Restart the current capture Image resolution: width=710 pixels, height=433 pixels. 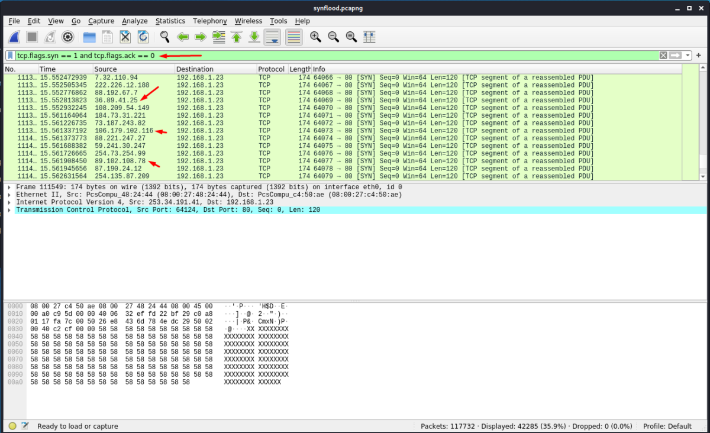50,37
